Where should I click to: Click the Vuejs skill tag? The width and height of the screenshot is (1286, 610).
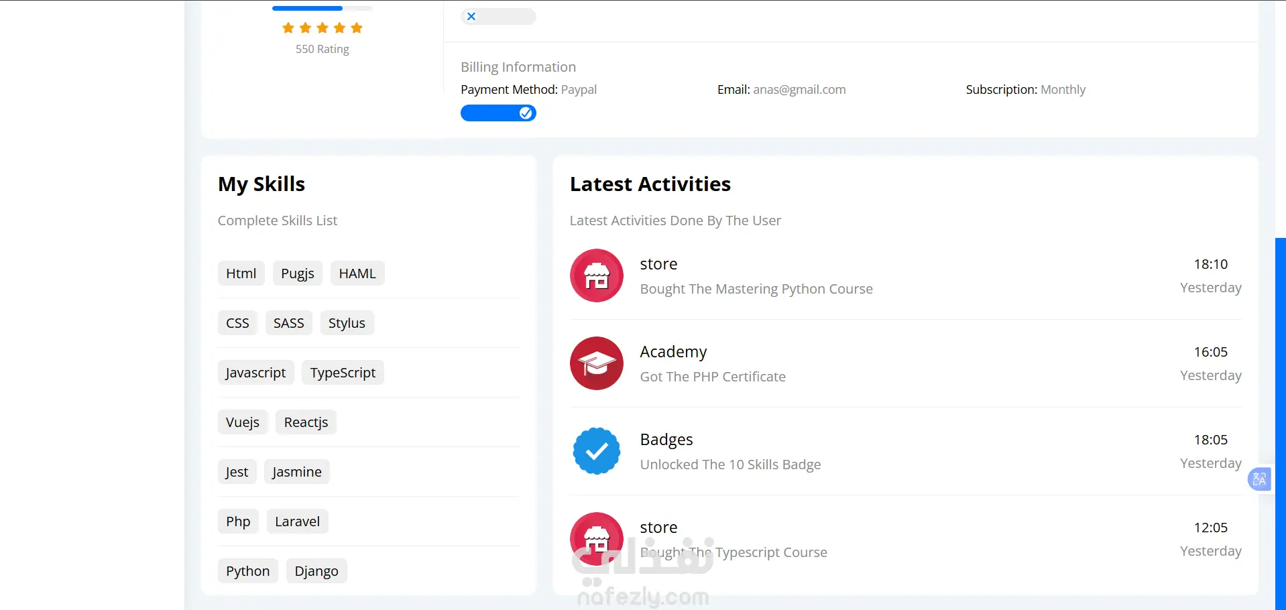tap(243, 422)
